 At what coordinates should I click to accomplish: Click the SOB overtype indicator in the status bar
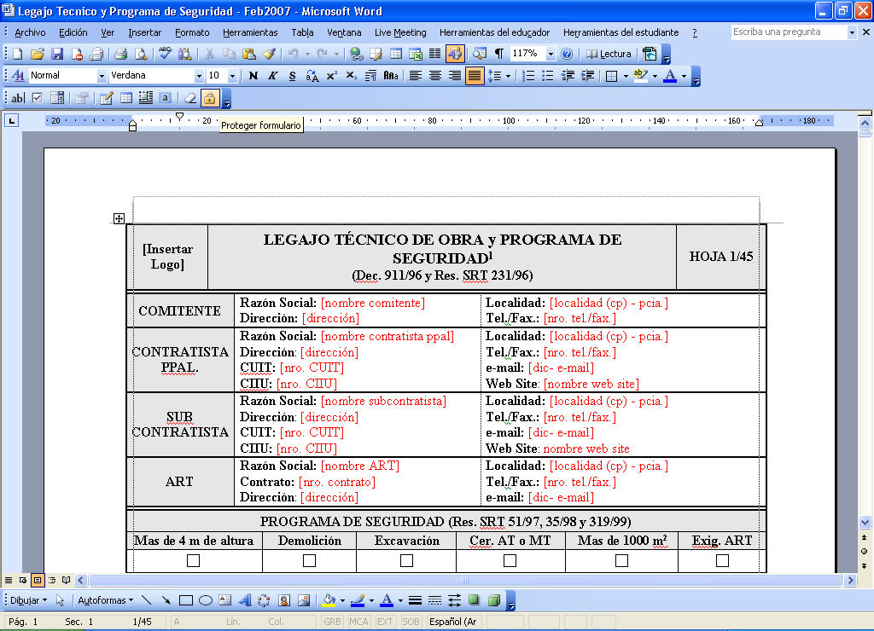point(411,622)
